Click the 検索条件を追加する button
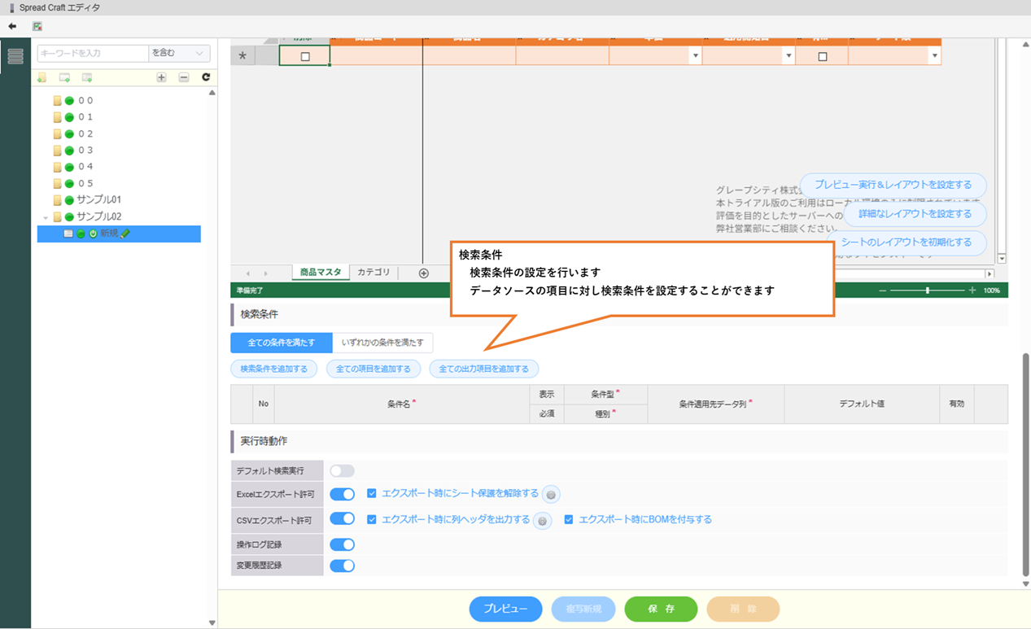 [x=273, y=369]
